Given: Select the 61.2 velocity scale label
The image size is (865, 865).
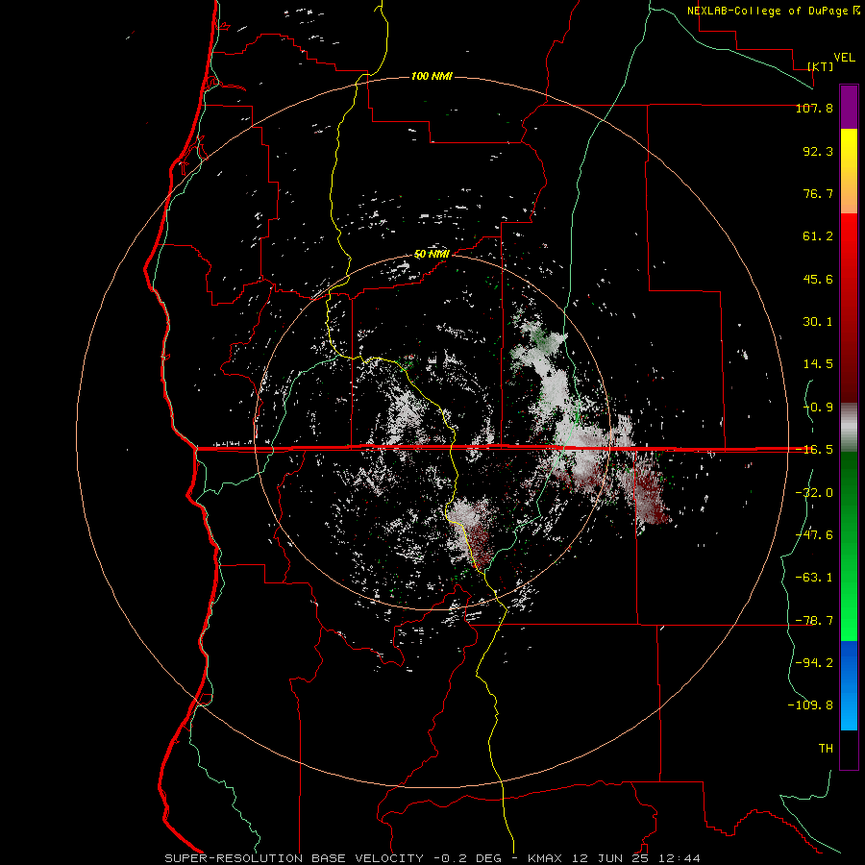Looking at the screenshot, I should [818, 236].
